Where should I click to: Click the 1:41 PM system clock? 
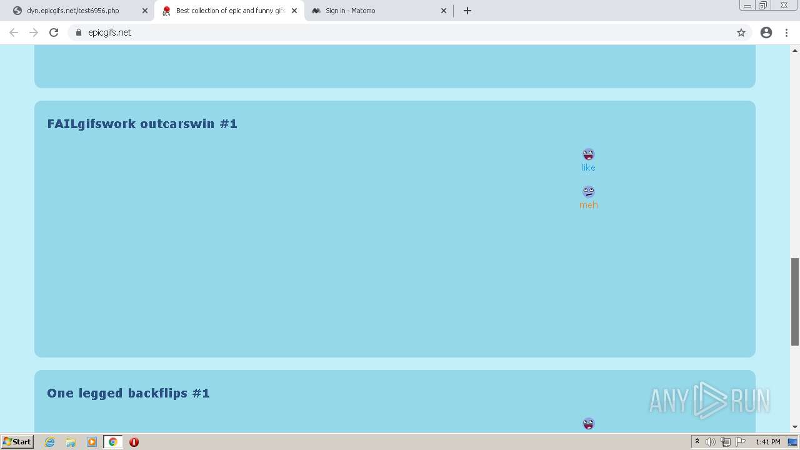768,442
